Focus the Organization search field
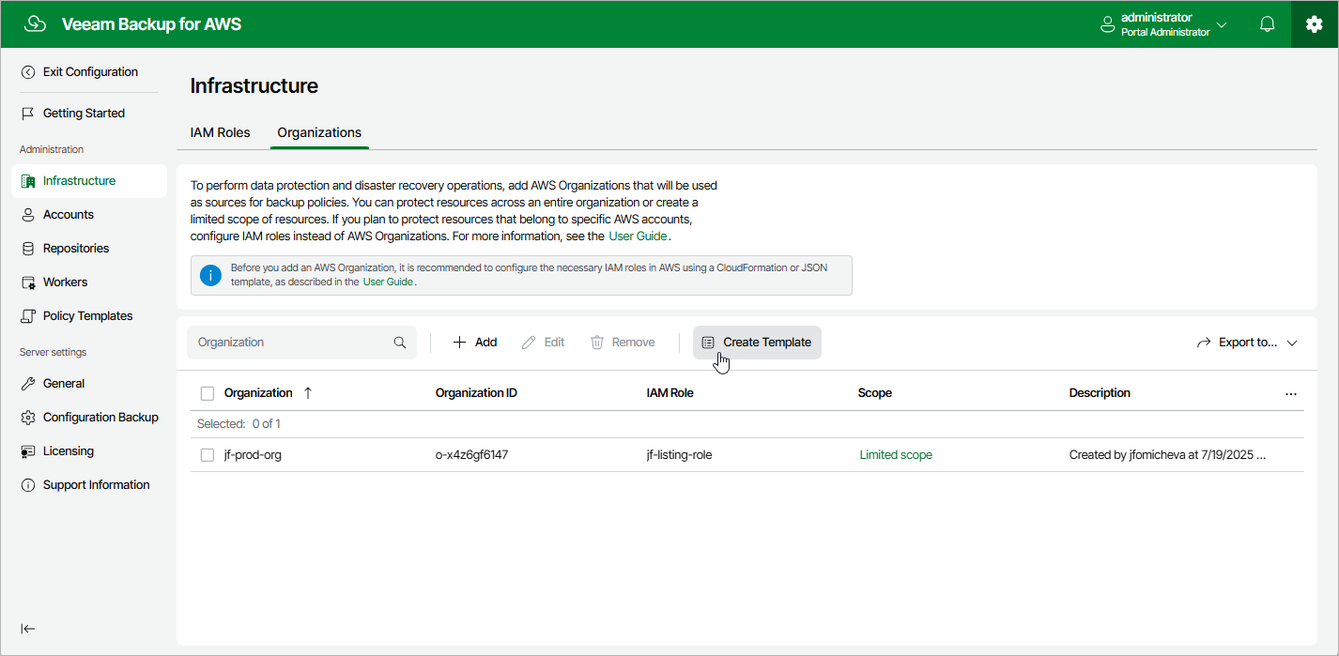The width and height of the screenshot is (1339, 656). pyautogui.click(x=301, y=343)
